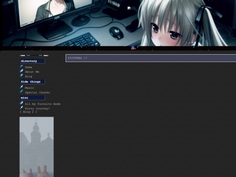Open the All my fursuits made link

click(42, 104)
